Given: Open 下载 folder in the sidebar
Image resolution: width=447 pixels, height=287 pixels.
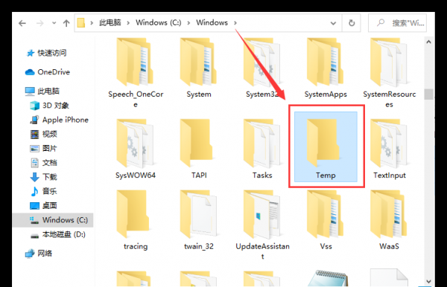Looking at the screenshot, I should 44,177.
